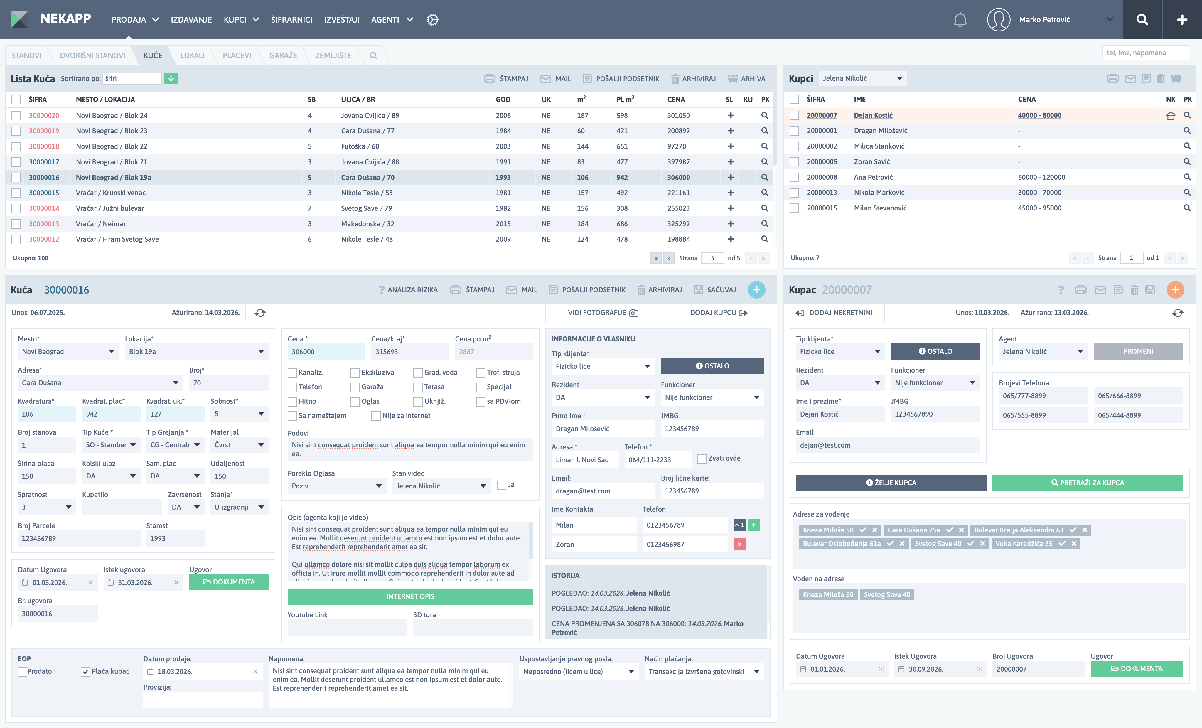Clear the Datum Ugovora 01.03.2026. date

pyautogui.click(x=90, y=583)
